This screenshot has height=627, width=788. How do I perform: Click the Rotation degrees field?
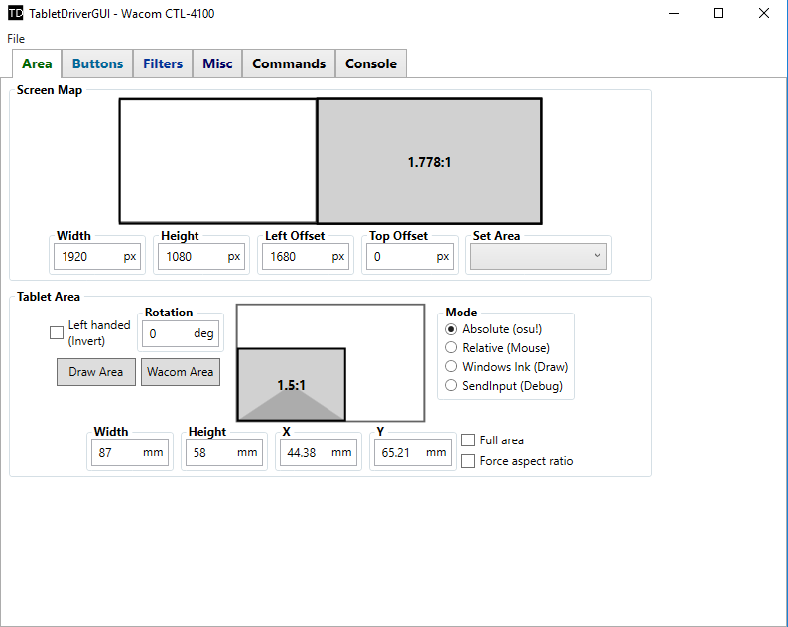click(181, 333)
